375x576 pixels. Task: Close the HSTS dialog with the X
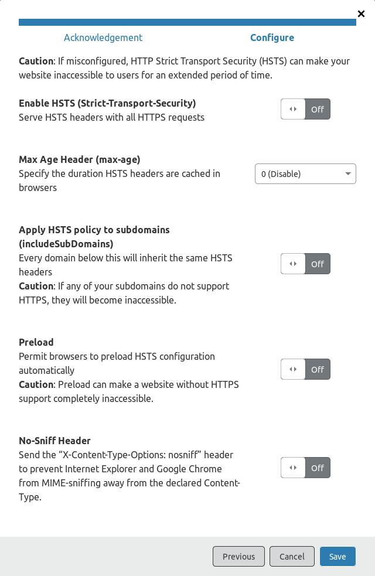(x=361, y=13)
